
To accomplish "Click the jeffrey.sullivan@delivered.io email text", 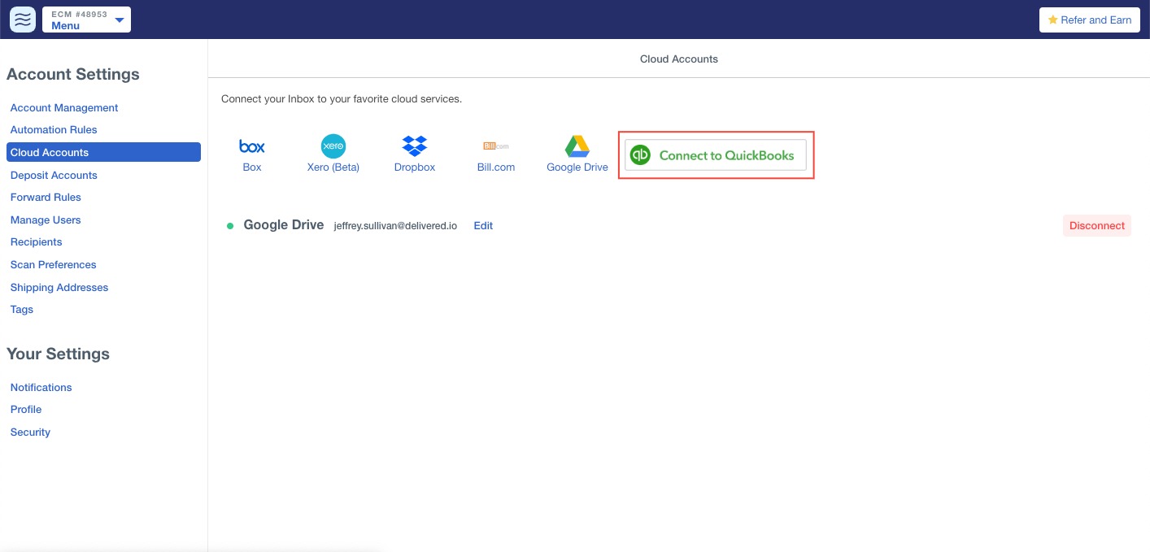I will tap(395, 226).
